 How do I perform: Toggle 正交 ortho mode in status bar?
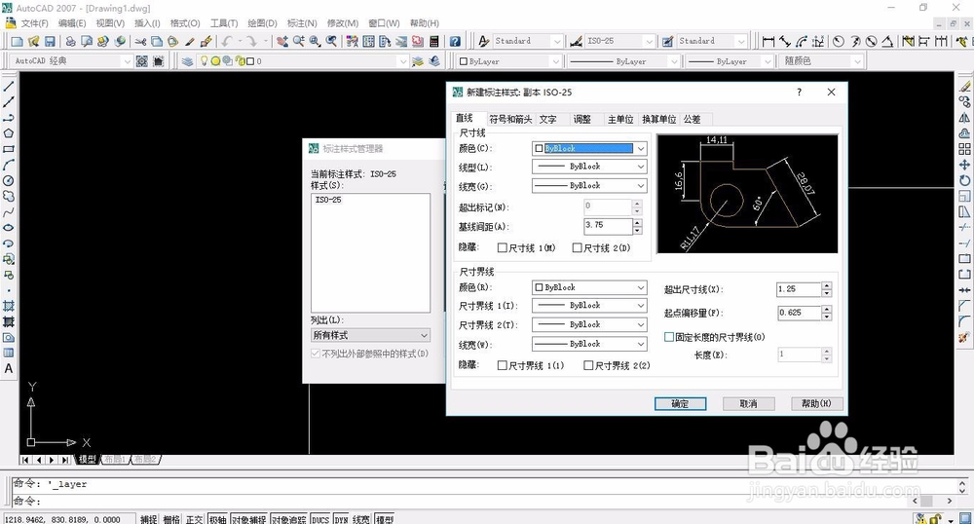tap(195, 519)
